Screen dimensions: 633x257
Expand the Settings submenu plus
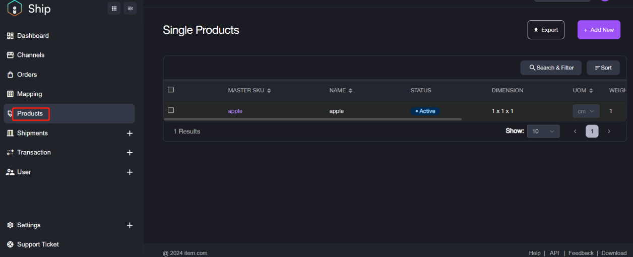point(130,226)
